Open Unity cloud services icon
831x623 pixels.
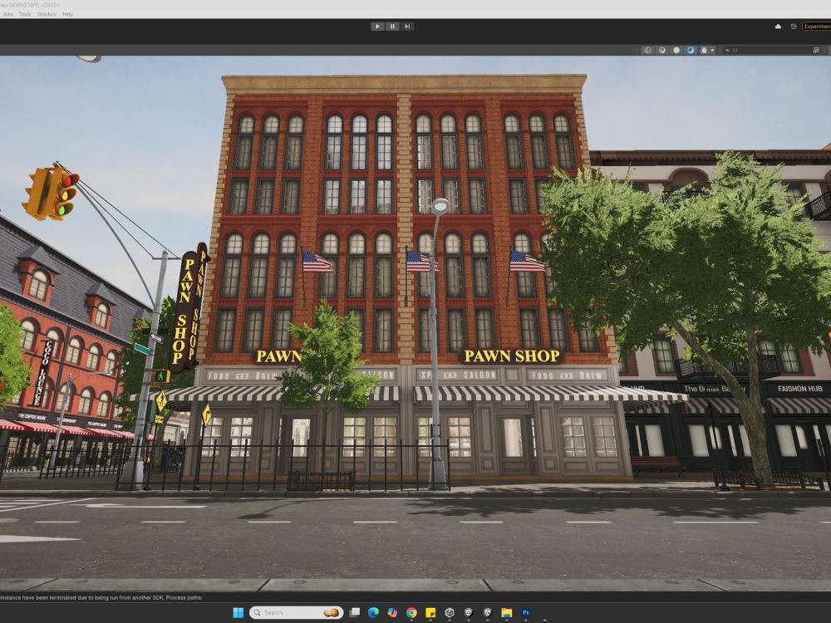coord(778,26)
